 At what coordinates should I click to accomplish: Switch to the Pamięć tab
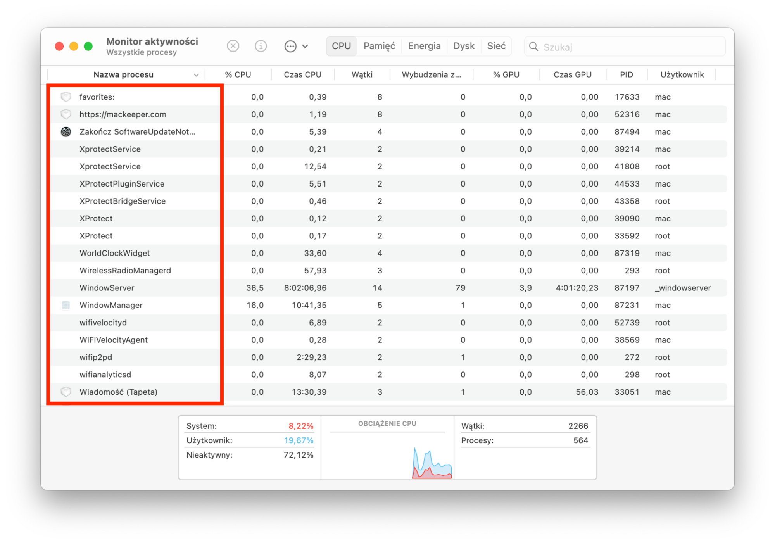tap(379, 46)
